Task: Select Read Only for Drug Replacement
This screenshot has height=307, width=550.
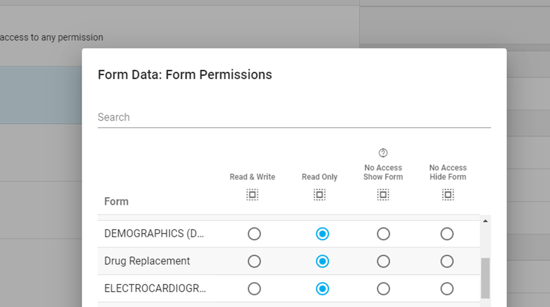Action: click(x=322, y=261)
